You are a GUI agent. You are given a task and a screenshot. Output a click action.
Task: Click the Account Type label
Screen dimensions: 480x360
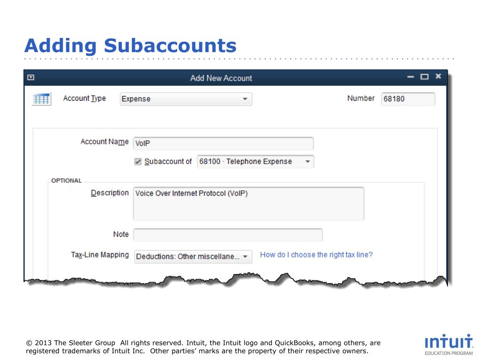(x=84, y=98)
